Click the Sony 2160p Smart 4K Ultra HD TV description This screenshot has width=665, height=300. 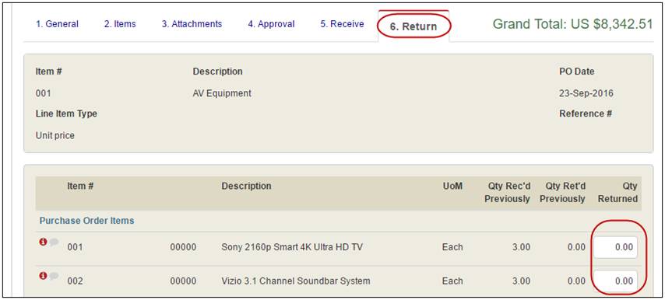[292, 247]
